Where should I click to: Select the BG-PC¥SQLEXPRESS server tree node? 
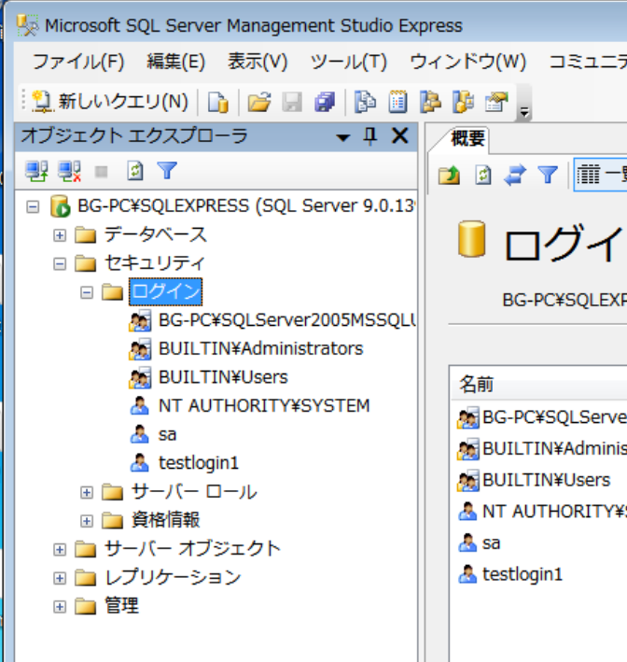pyautogui.click(x=246, y=206)
